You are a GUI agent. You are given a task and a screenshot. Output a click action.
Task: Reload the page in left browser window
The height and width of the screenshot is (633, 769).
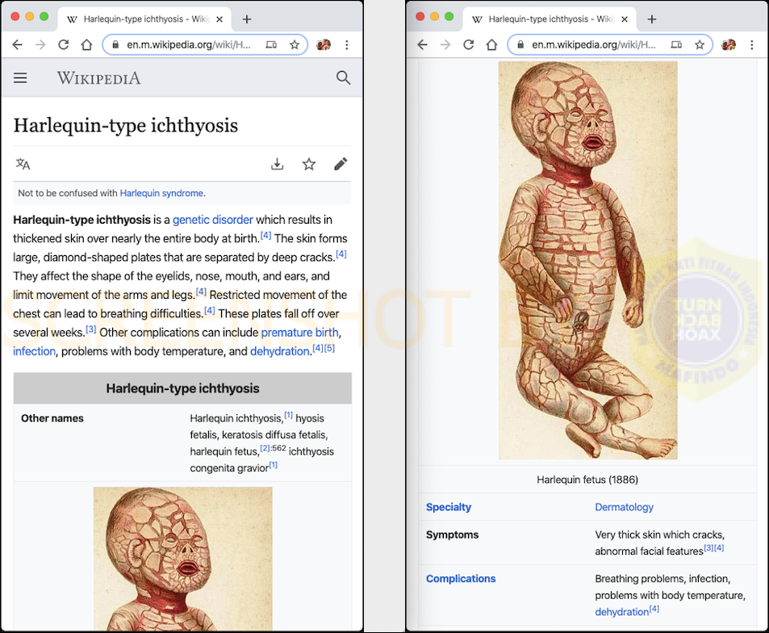point(63,44)
